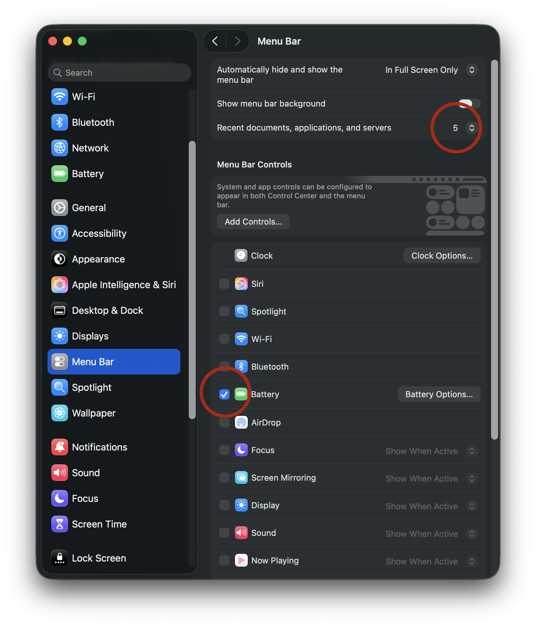The height and width of the screenshot is (627, 536).
Task: Open the Appearance settings pane
Action: pyautogui.click(x=114, y=259)
